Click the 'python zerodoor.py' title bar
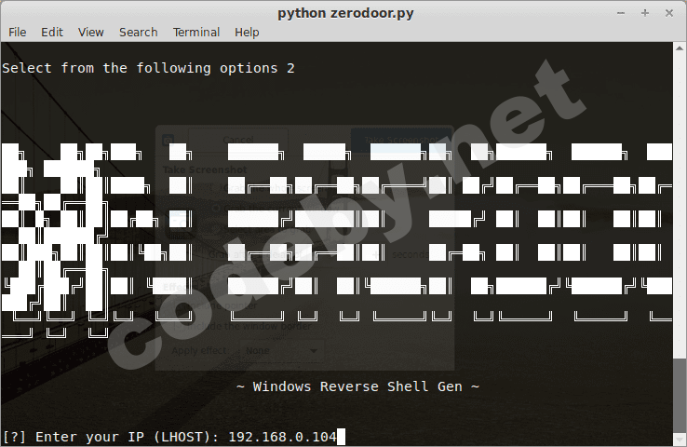 point(343,12)
